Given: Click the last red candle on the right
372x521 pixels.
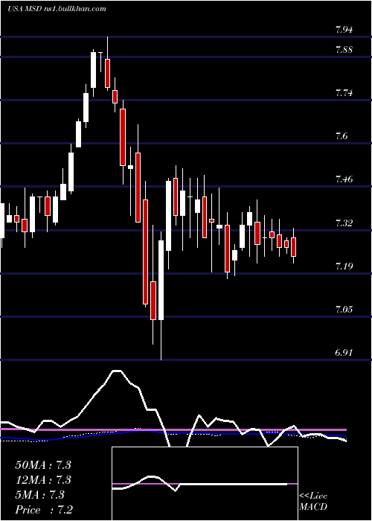Looking at the screenshot, I should click(293, 246).
